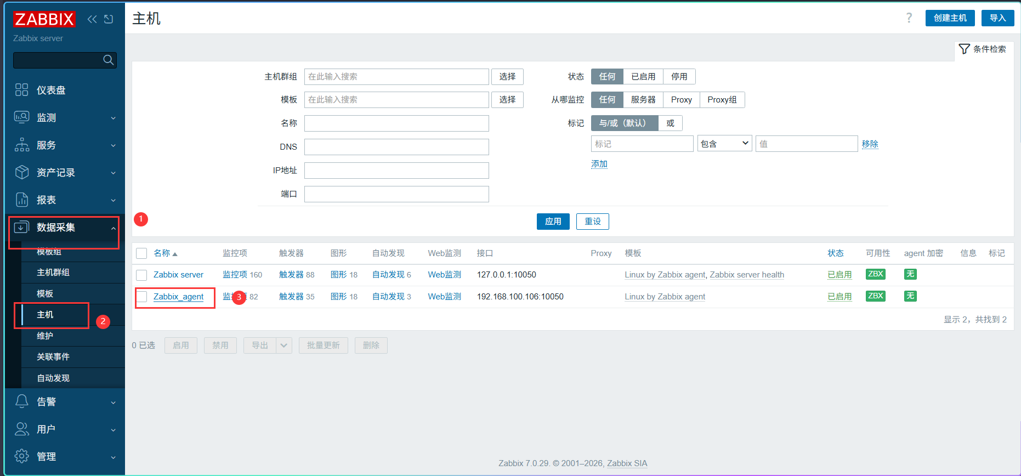
Task: Set status filter to 已启用
Action: click(x=643, y=77)
